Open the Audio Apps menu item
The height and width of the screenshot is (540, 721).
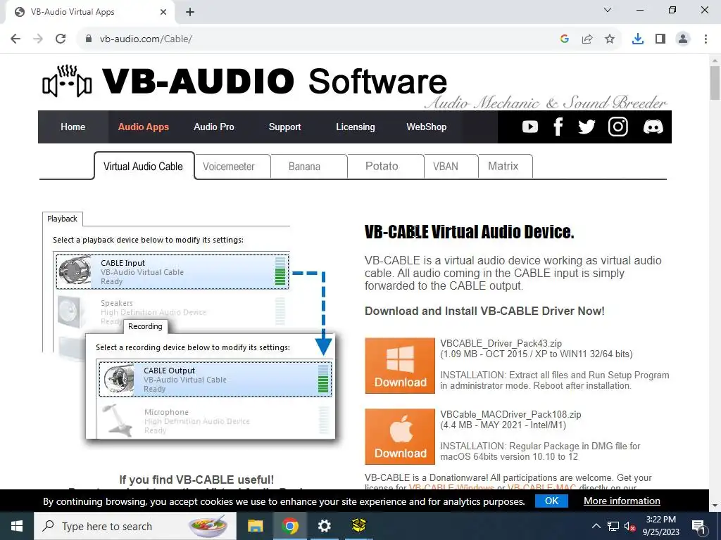pos(144,127)
